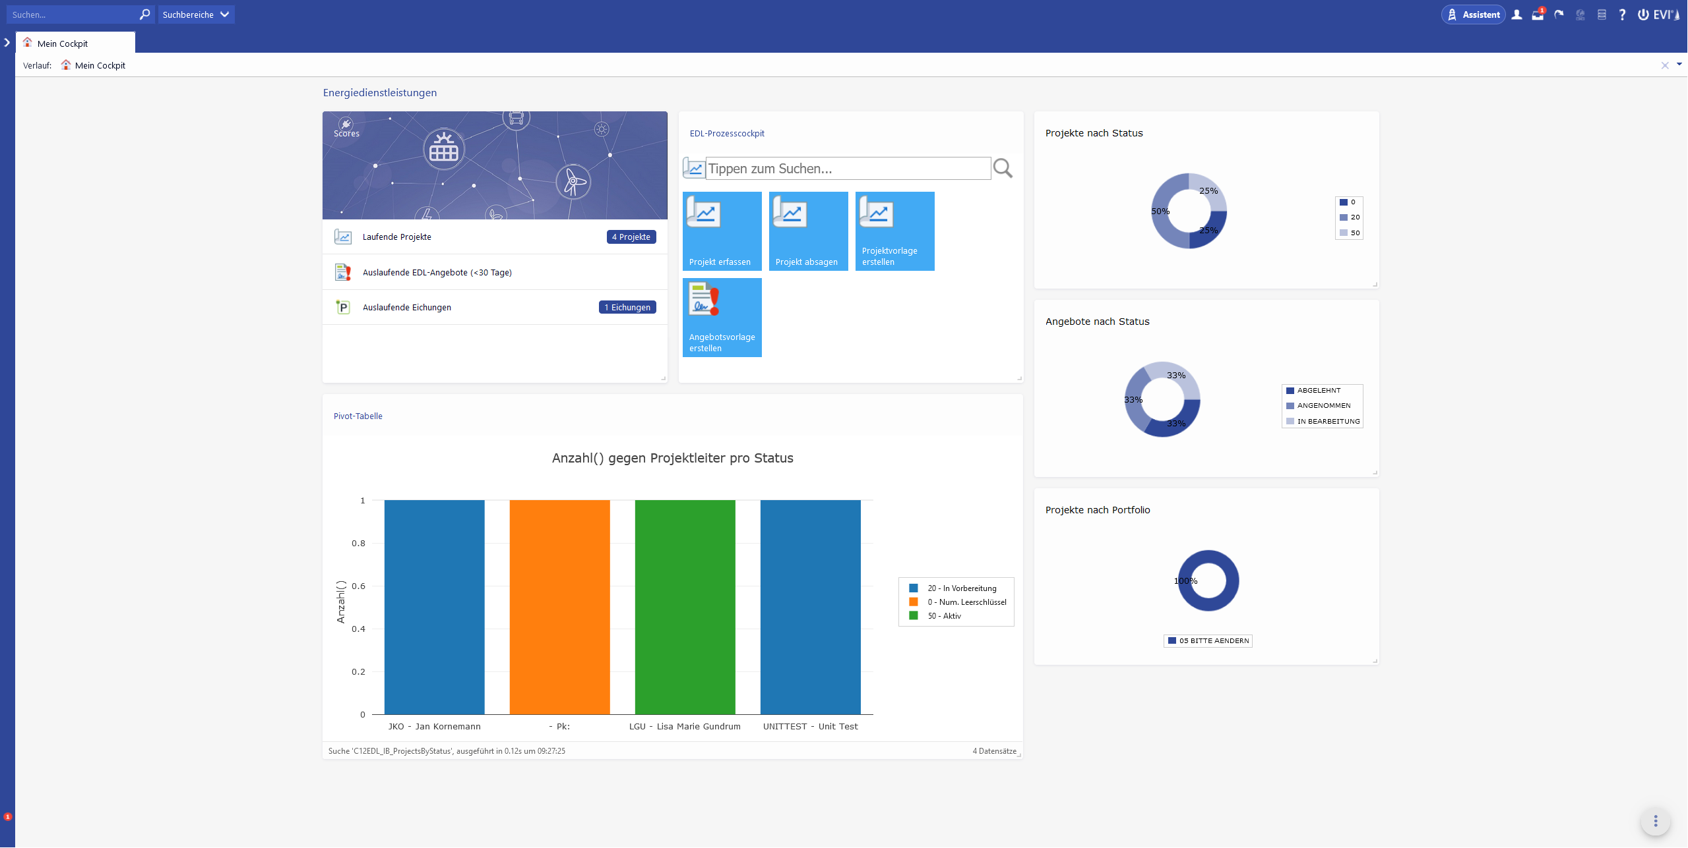Open the inbox with notification badge
The image size is (1688, 848).
1538,14
